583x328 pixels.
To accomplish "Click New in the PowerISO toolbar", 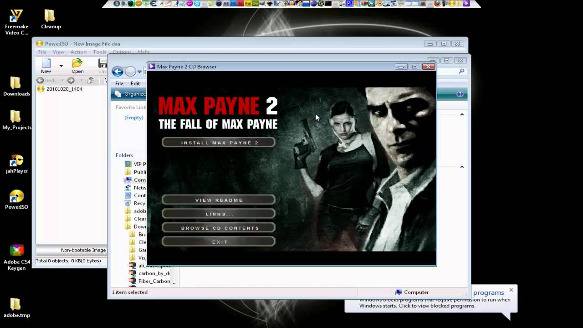I will (x=46, y=66).
